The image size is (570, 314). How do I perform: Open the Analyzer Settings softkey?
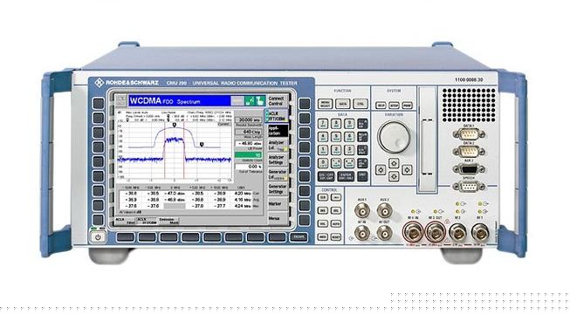click(x=277, y=160)
